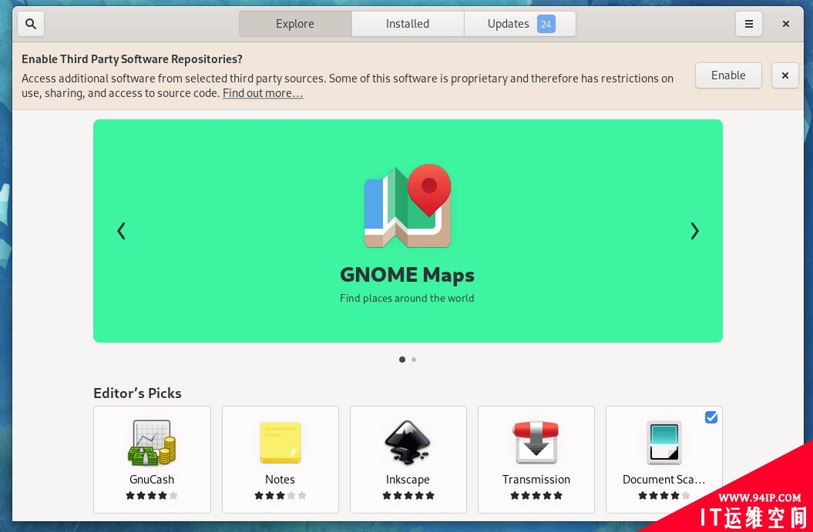Click 'Enable Third Party Software Repositories?' heading
The height and width of the screenshot is (532, 813).
133,59
